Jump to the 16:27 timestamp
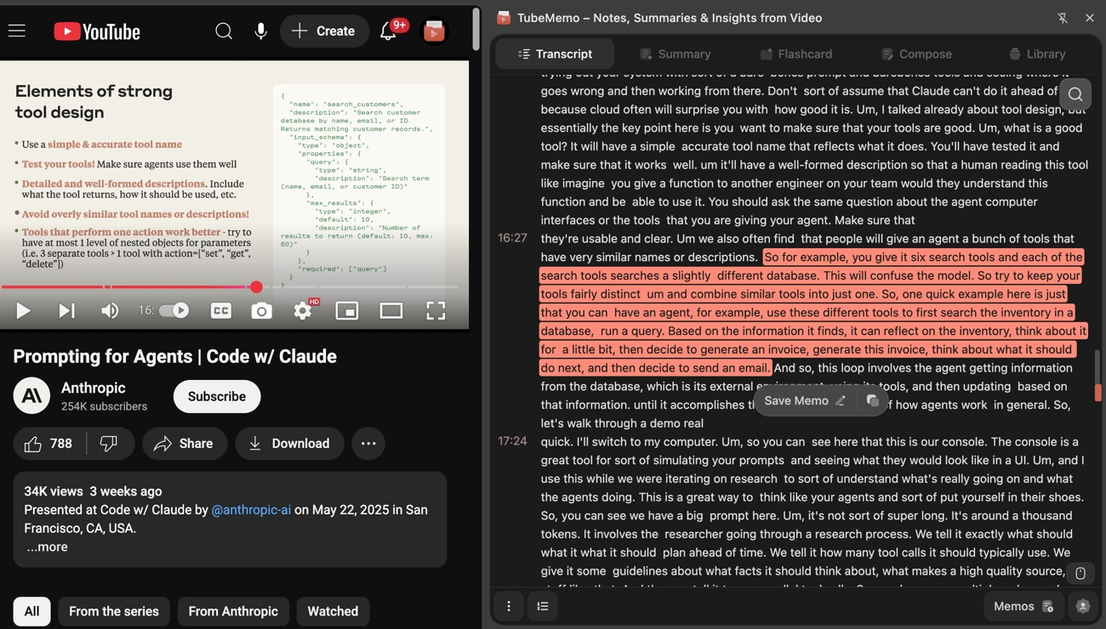Screen dimensions: 1106x629 click(x=512, y=238)
